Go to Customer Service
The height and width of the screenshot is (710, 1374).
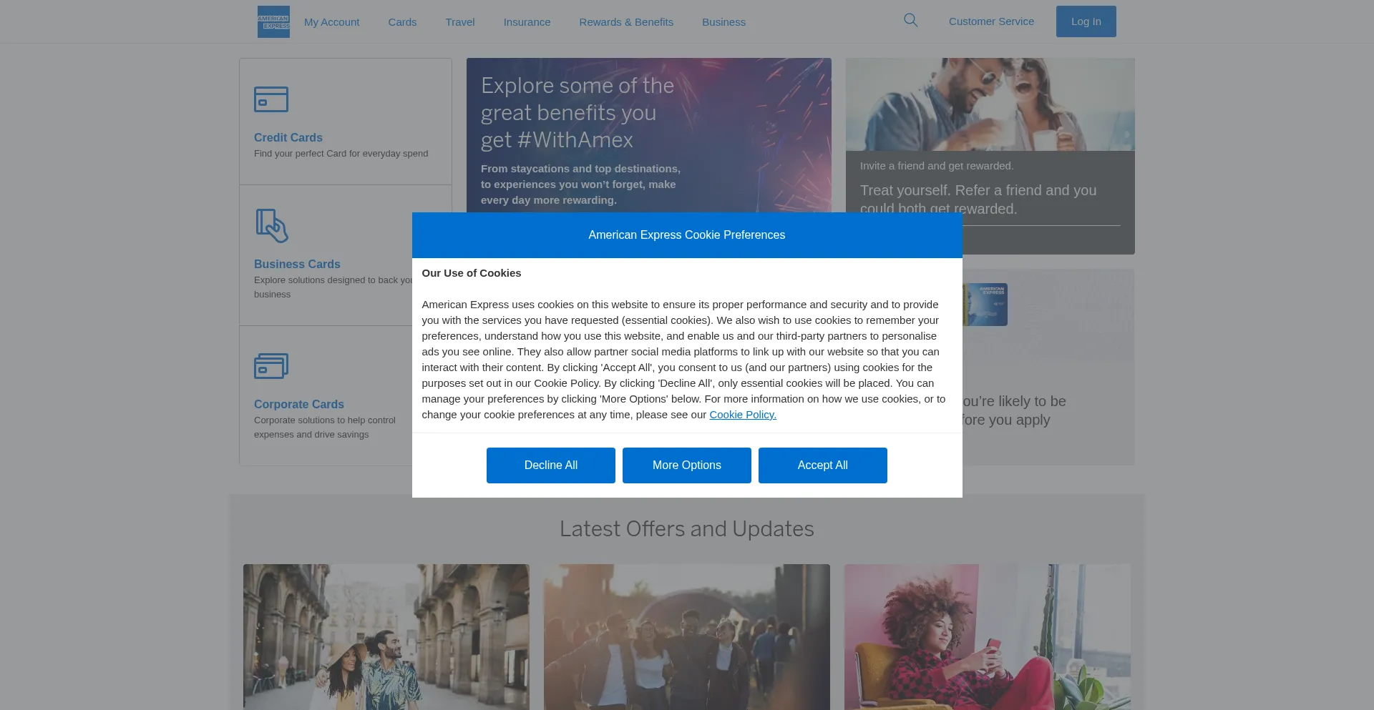991,21
